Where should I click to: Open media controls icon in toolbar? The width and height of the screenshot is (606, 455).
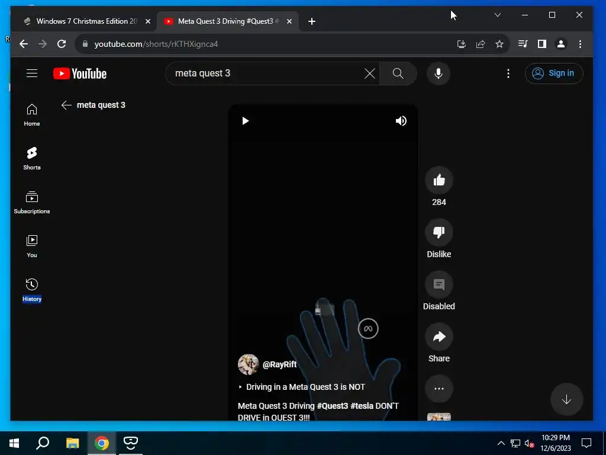(x=523, y=44)
